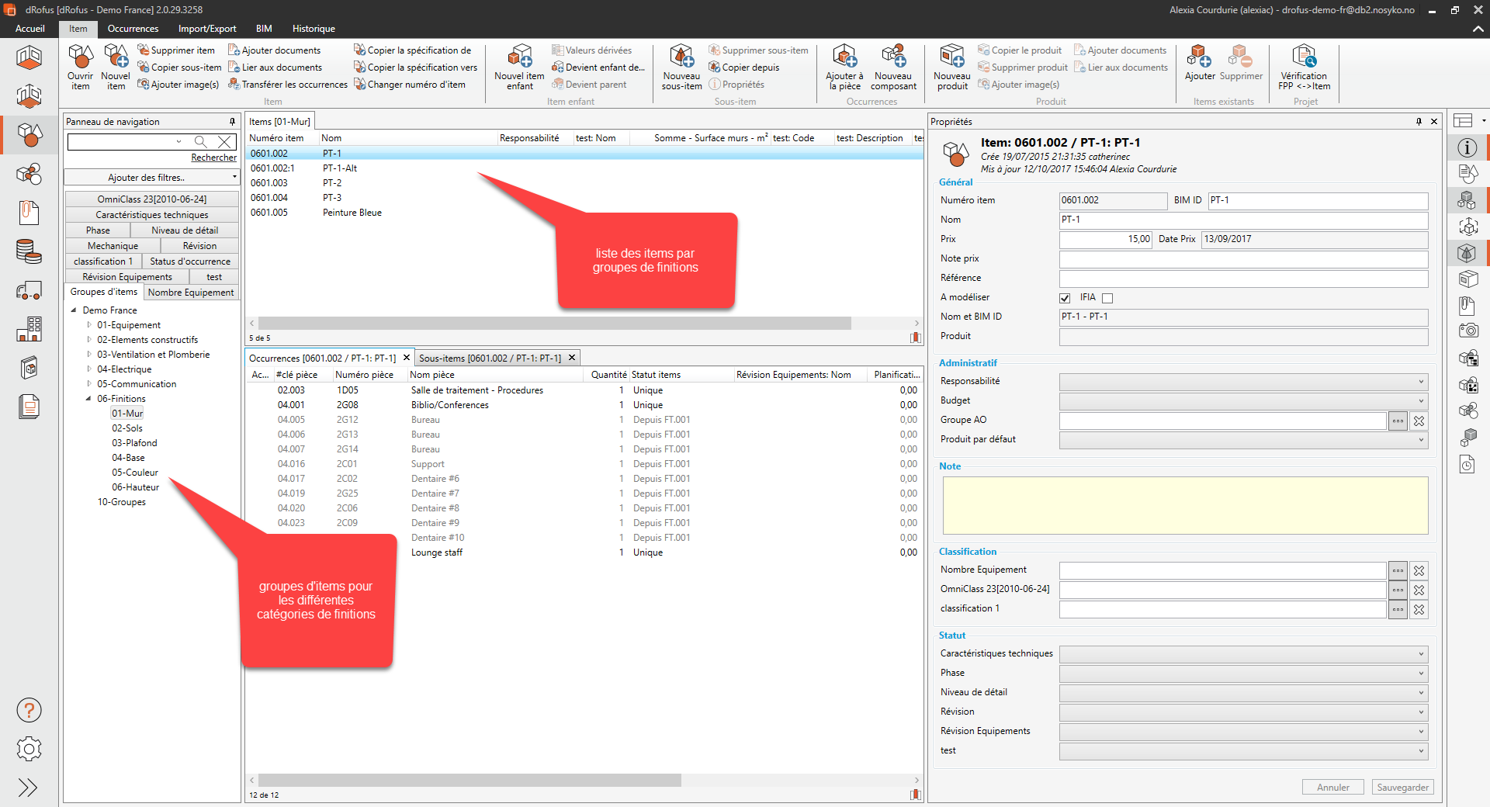Open the Ajouter des filtres dropdown
The height and width of the screenshot is (807, 1490).
(151, 178)
